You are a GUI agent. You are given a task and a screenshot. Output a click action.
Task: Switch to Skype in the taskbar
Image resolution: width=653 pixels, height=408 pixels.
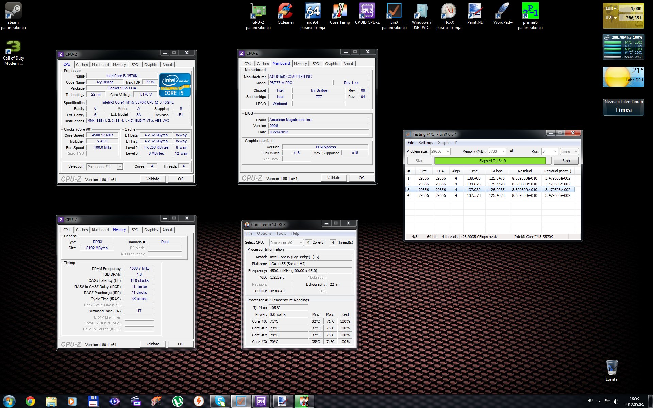pos(220,402)
